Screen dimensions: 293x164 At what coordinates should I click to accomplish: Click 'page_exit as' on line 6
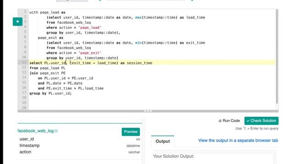tap(51, 37)
